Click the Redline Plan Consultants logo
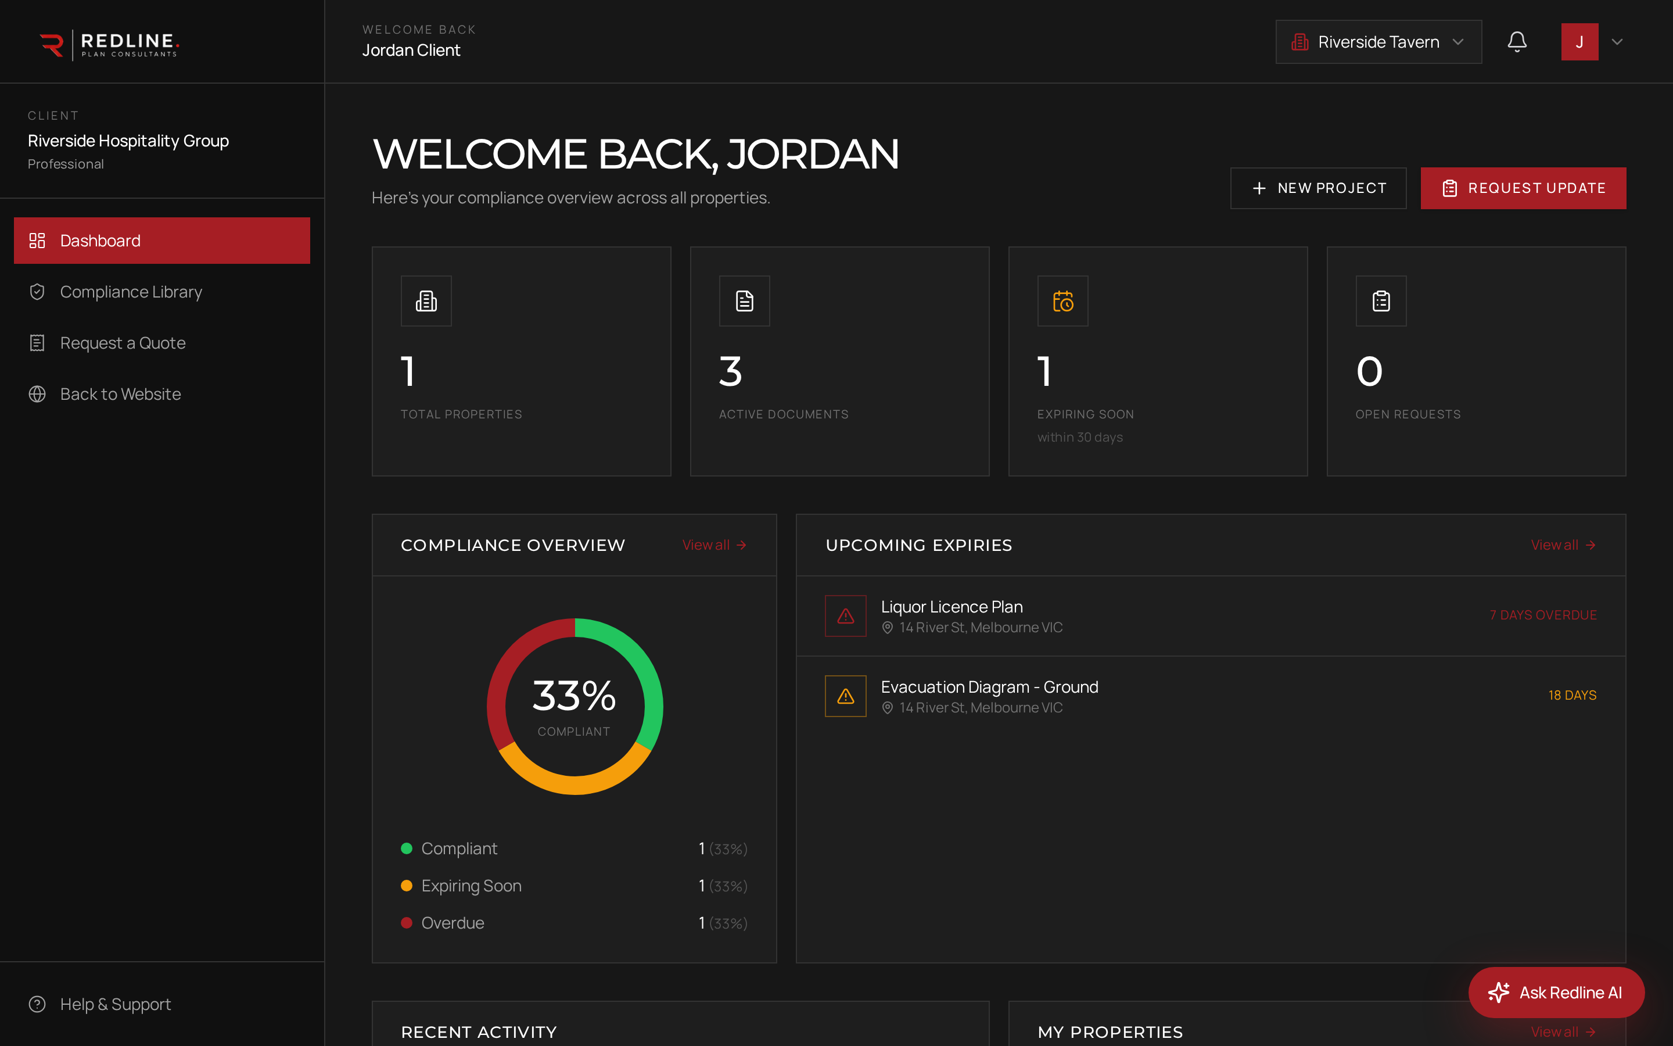The image size is (1673, 1046). pyautogui.click(x=109, y=45)
